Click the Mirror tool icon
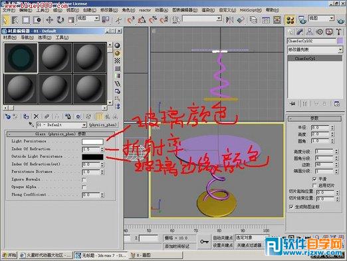The width and height of the screenshot is (347, 261). point(229,20)
